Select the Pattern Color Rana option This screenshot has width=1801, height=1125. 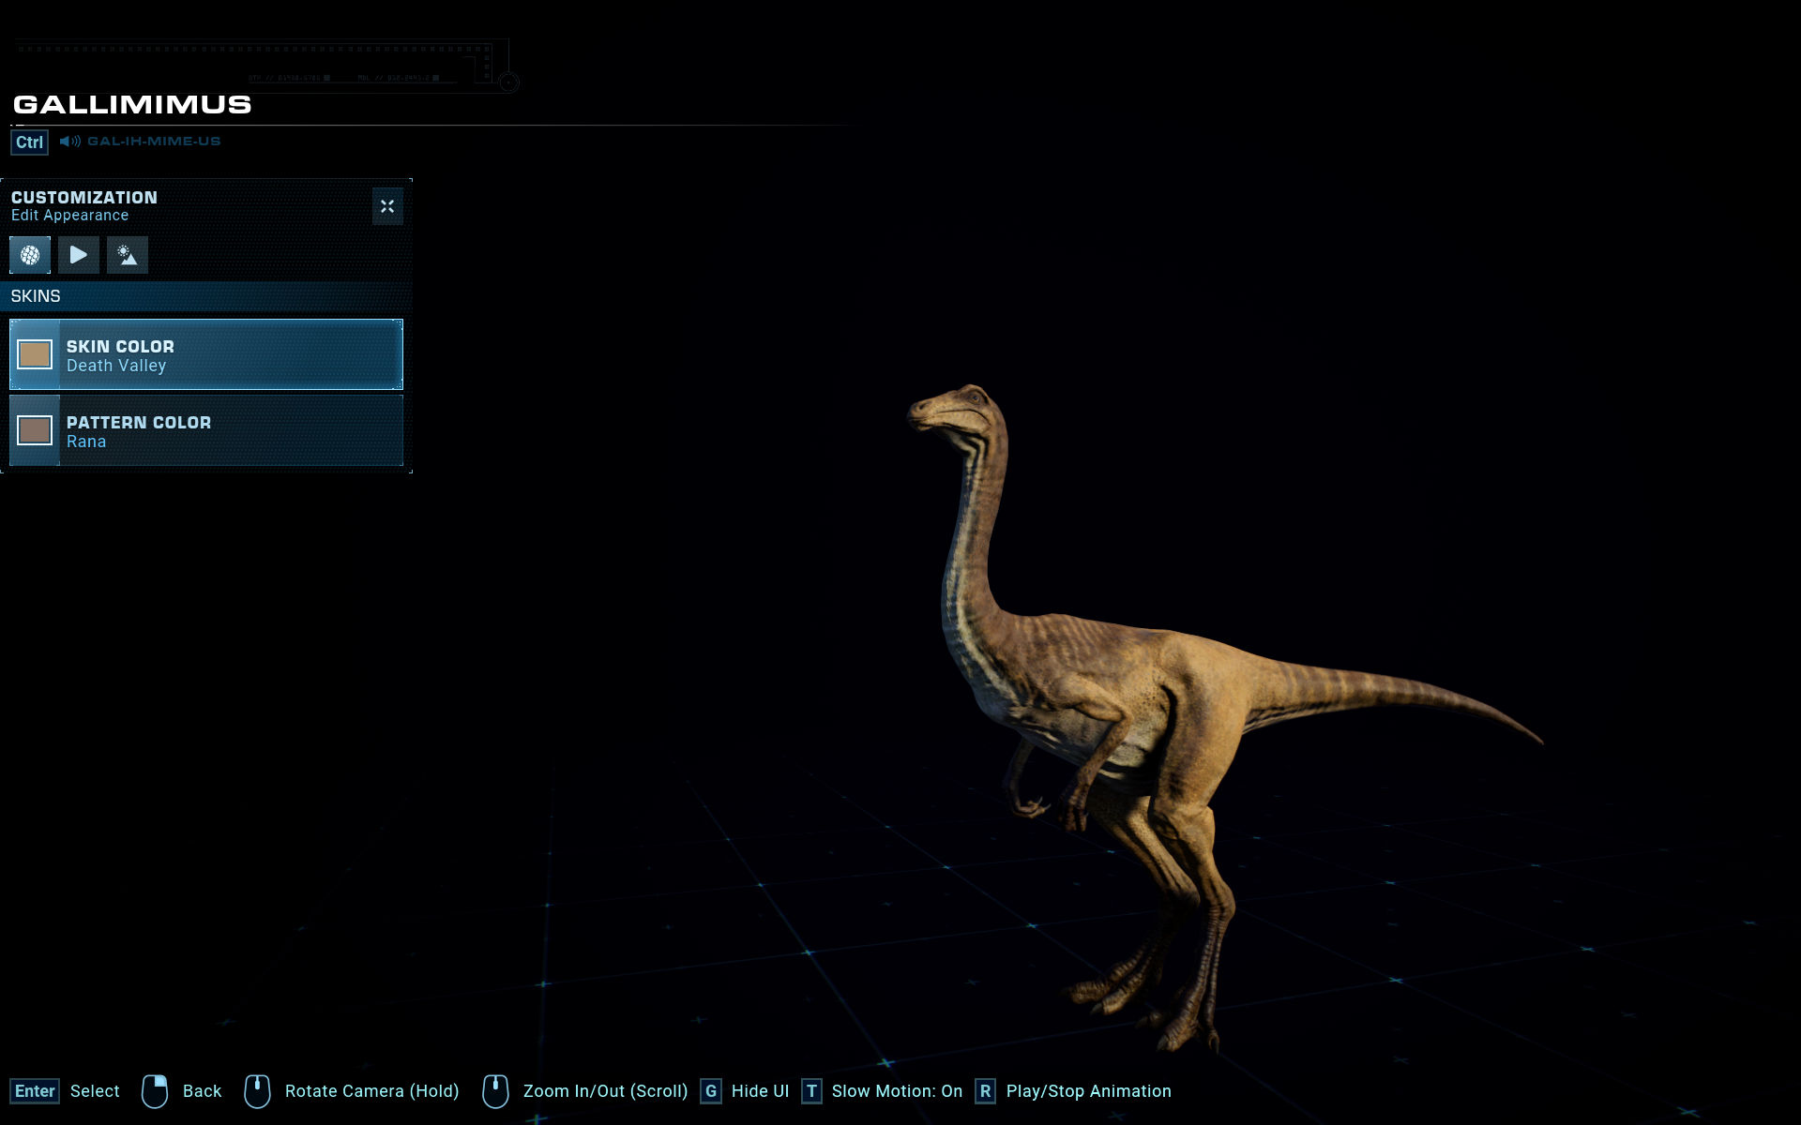point(206,430)
